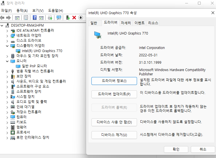Click the 범용 직렬 버스 USB icon
The height and width of the screenshot is (158, 216).
pos(13,71)
